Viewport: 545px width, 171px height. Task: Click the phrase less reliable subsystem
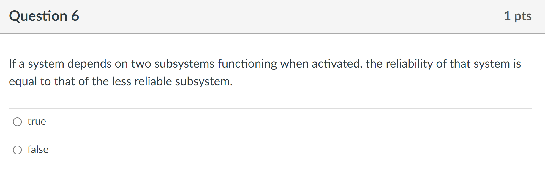point(172,81)
